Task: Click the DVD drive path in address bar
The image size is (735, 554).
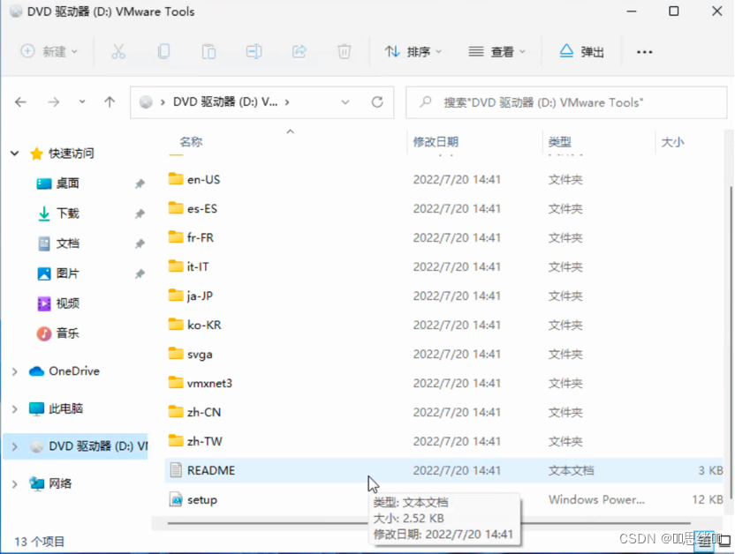Action: pyautogui.click(x=225, y=101)
